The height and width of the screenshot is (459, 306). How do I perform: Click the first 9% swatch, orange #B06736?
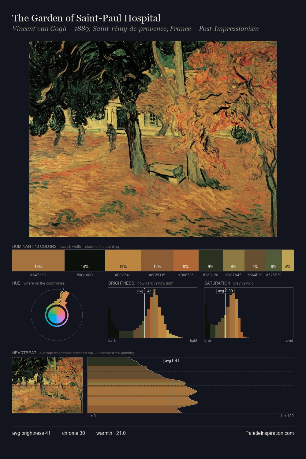[186, 260]
